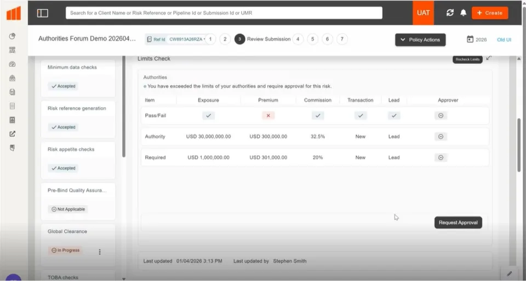Open the 2026 year calendar selector
526x281 pixels.
[x=477, y=39]
